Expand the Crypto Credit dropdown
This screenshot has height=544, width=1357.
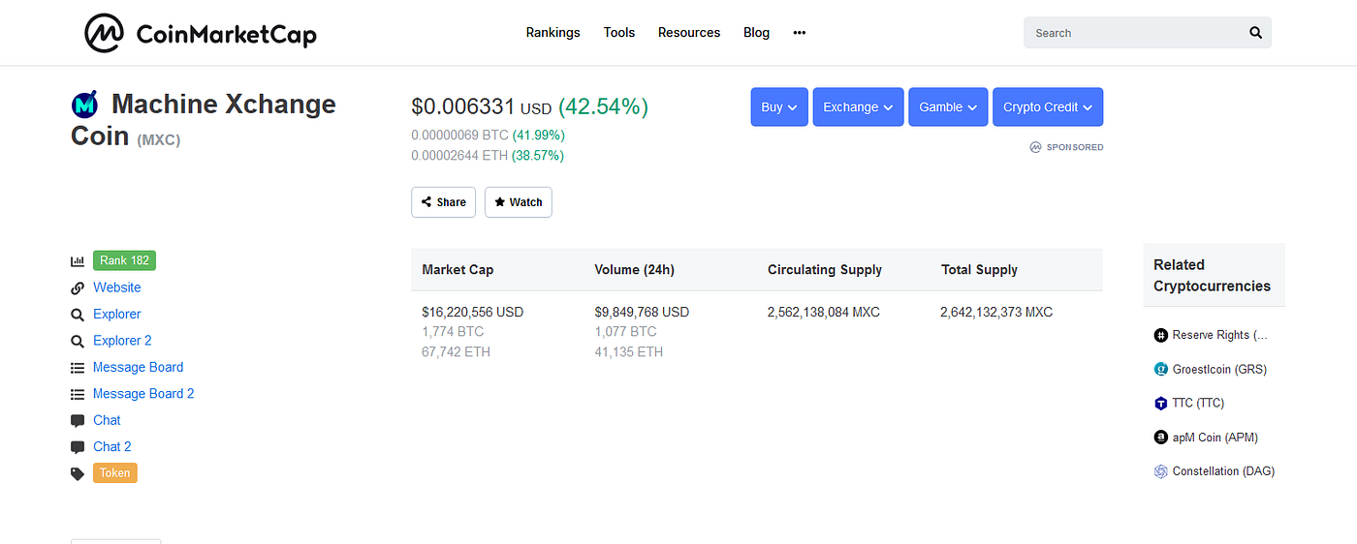1048,107
